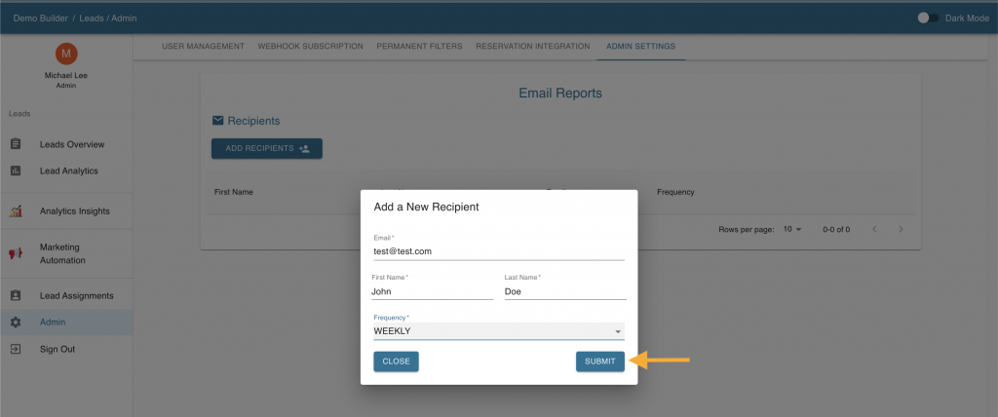Click the Marketing Automation megaphone icon

click(16, 253)
